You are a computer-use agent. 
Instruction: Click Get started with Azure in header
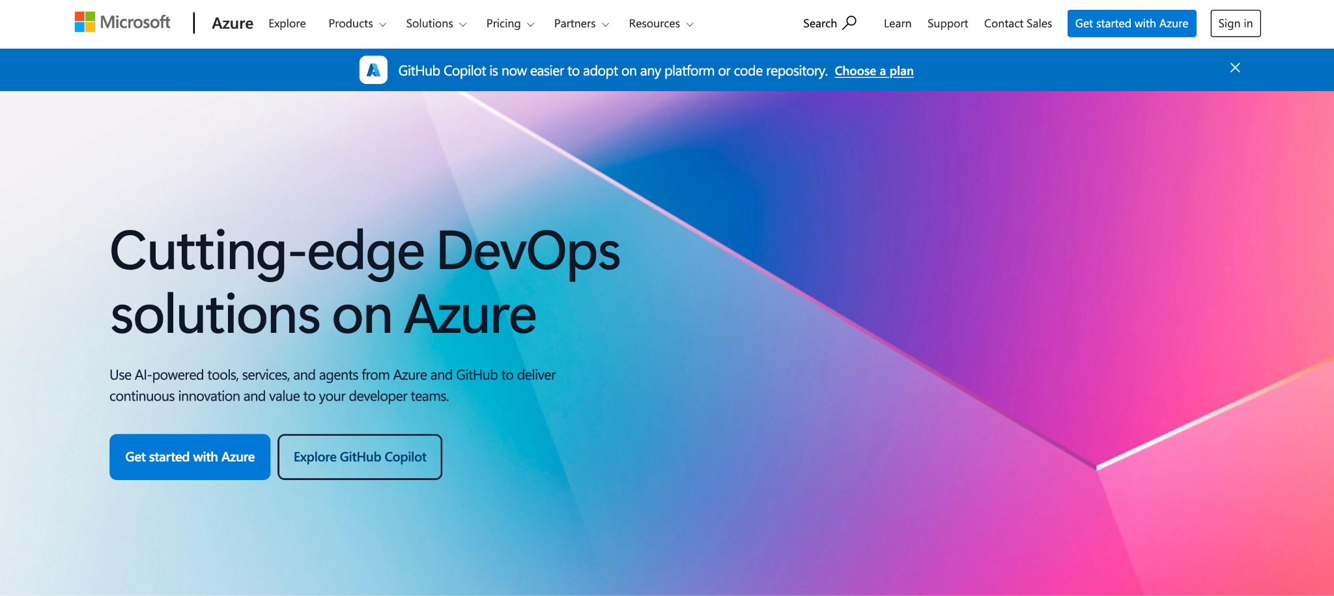point(1132,23)
